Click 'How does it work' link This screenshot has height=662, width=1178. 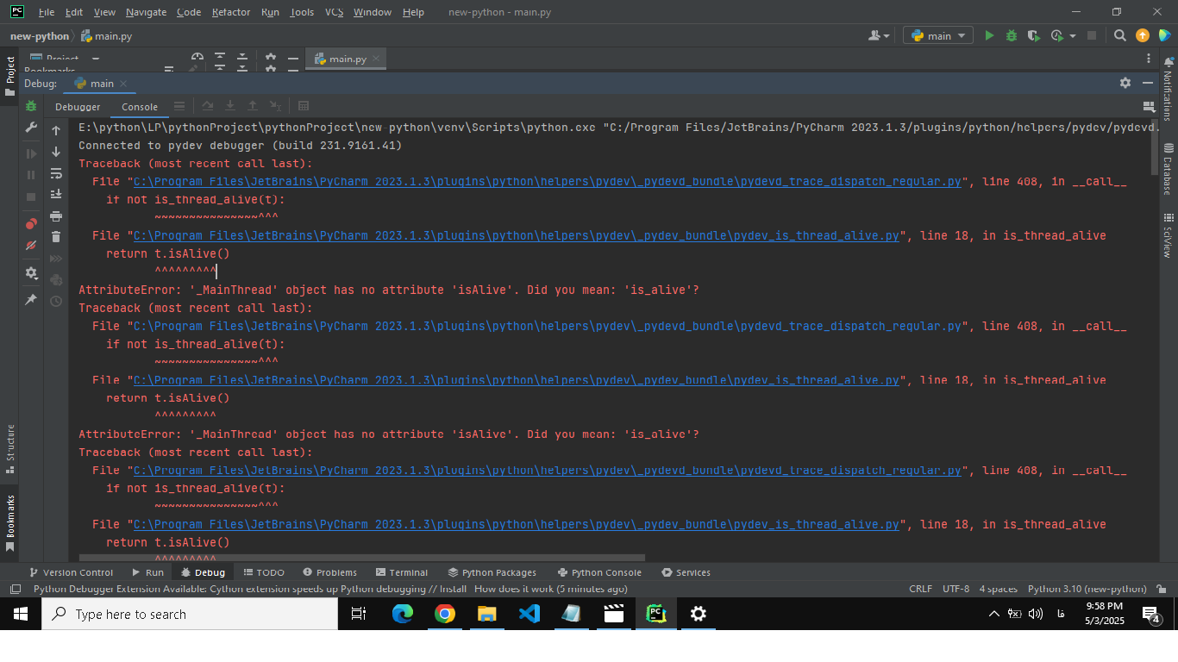pos(512,589)
